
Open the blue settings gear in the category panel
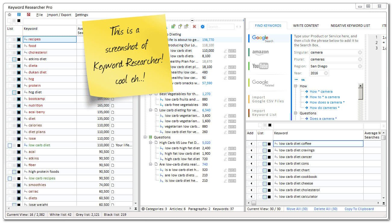click(x=202, y=26)
